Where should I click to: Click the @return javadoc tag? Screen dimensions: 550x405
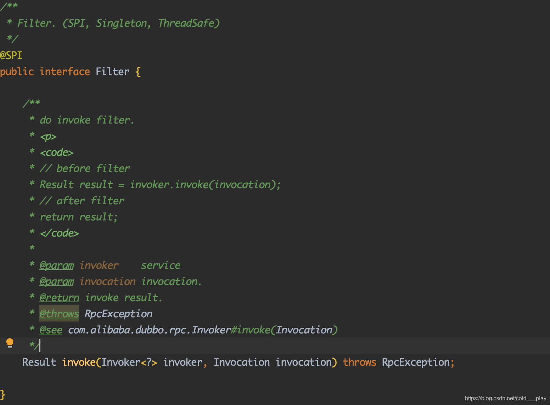click(59, 298)
